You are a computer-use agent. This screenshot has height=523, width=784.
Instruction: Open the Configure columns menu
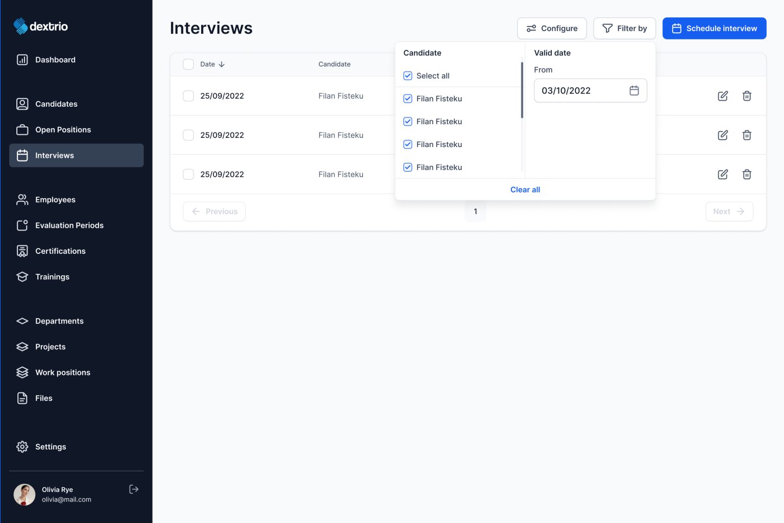click(x=552, y=29)
